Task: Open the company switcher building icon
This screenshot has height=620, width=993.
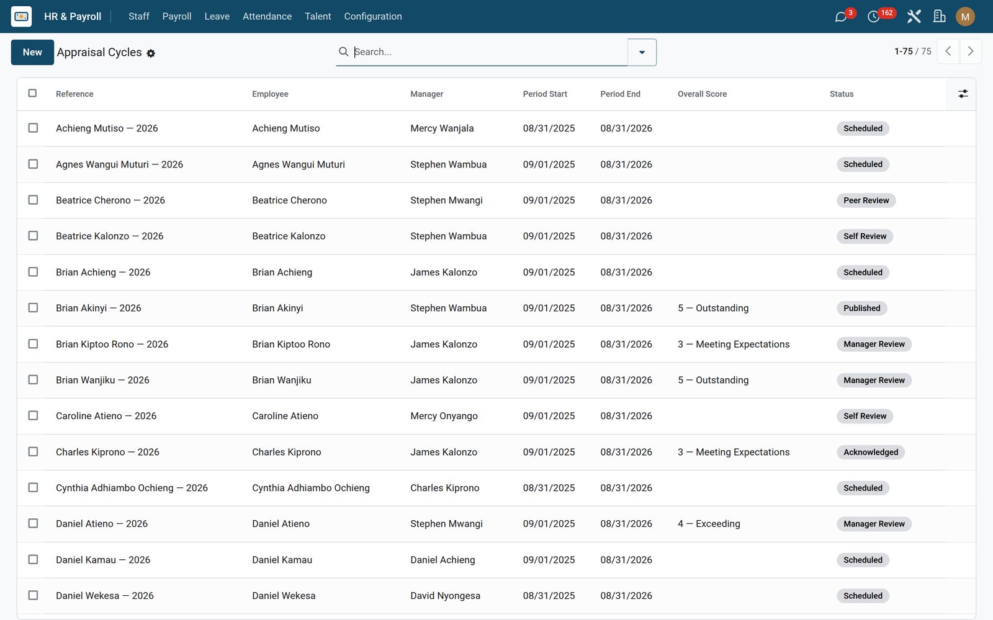Action: 940,17
